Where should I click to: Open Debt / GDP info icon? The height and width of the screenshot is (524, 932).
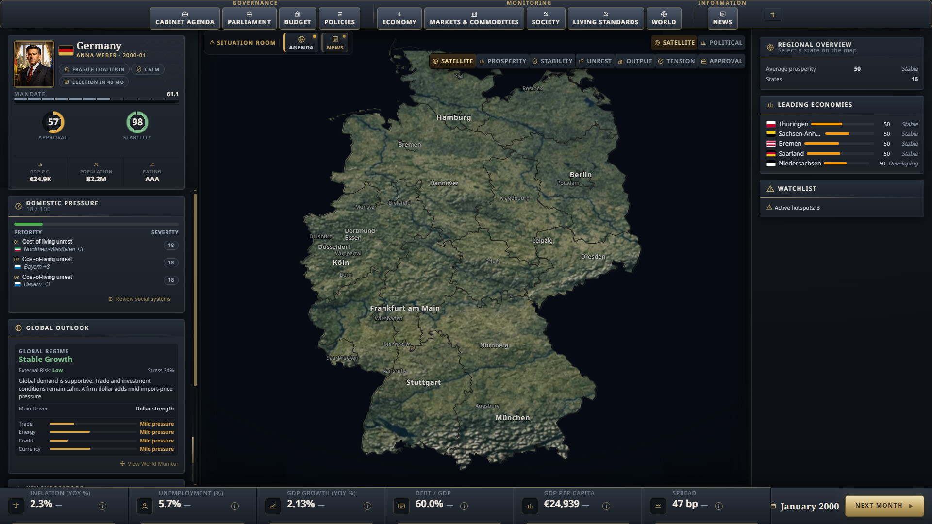[x=464, y=506]
